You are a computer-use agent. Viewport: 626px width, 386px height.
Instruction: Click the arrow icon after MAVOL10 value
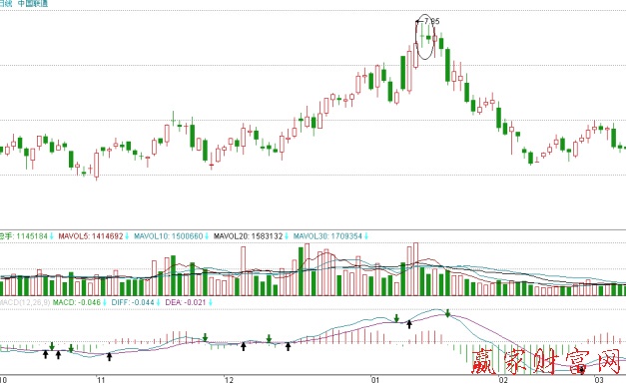(x=207, y=236)
